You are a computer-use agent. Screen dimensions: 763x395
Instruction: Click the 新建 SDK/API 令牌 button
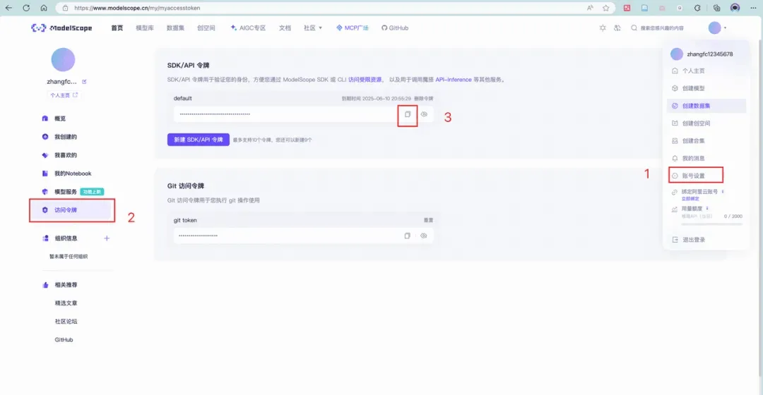click(198, 140)
